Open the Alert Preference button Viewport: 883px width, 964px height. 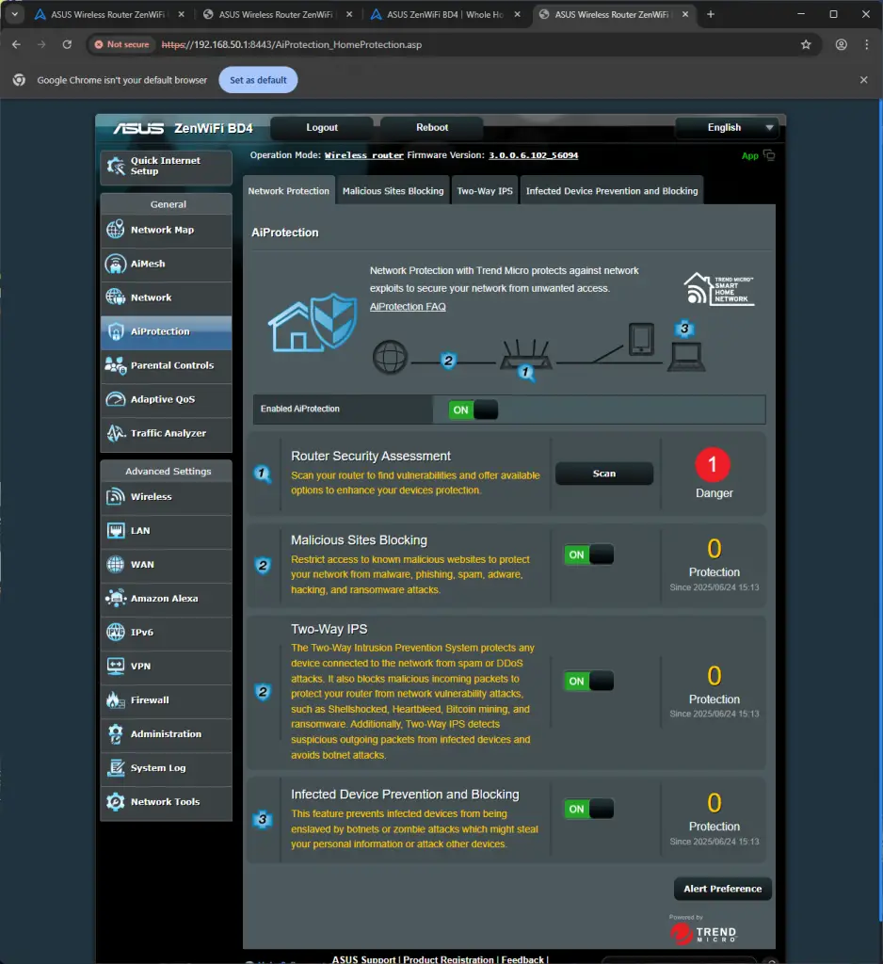click(x=723, y=889)
